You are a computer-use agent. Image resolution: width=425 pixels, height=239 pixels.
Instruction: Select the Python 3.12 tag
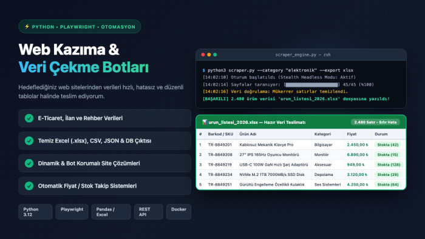click(35, 212)
